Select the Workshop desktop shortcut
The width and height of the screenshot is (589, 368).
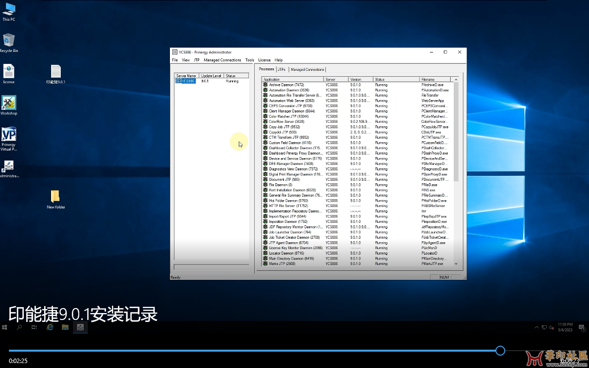(x=8, y=105)
